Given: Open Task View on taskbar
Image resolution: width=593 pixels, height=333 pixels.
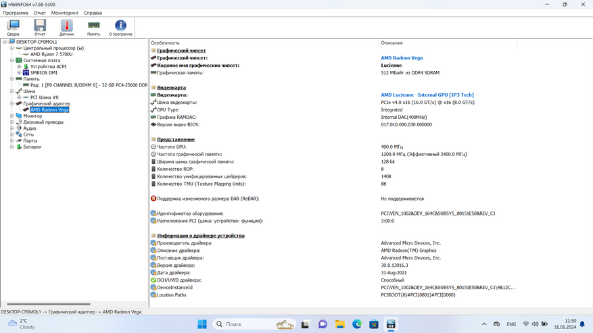Looking at the screenshot, I should pyautogui.click(x=305, y=324).
